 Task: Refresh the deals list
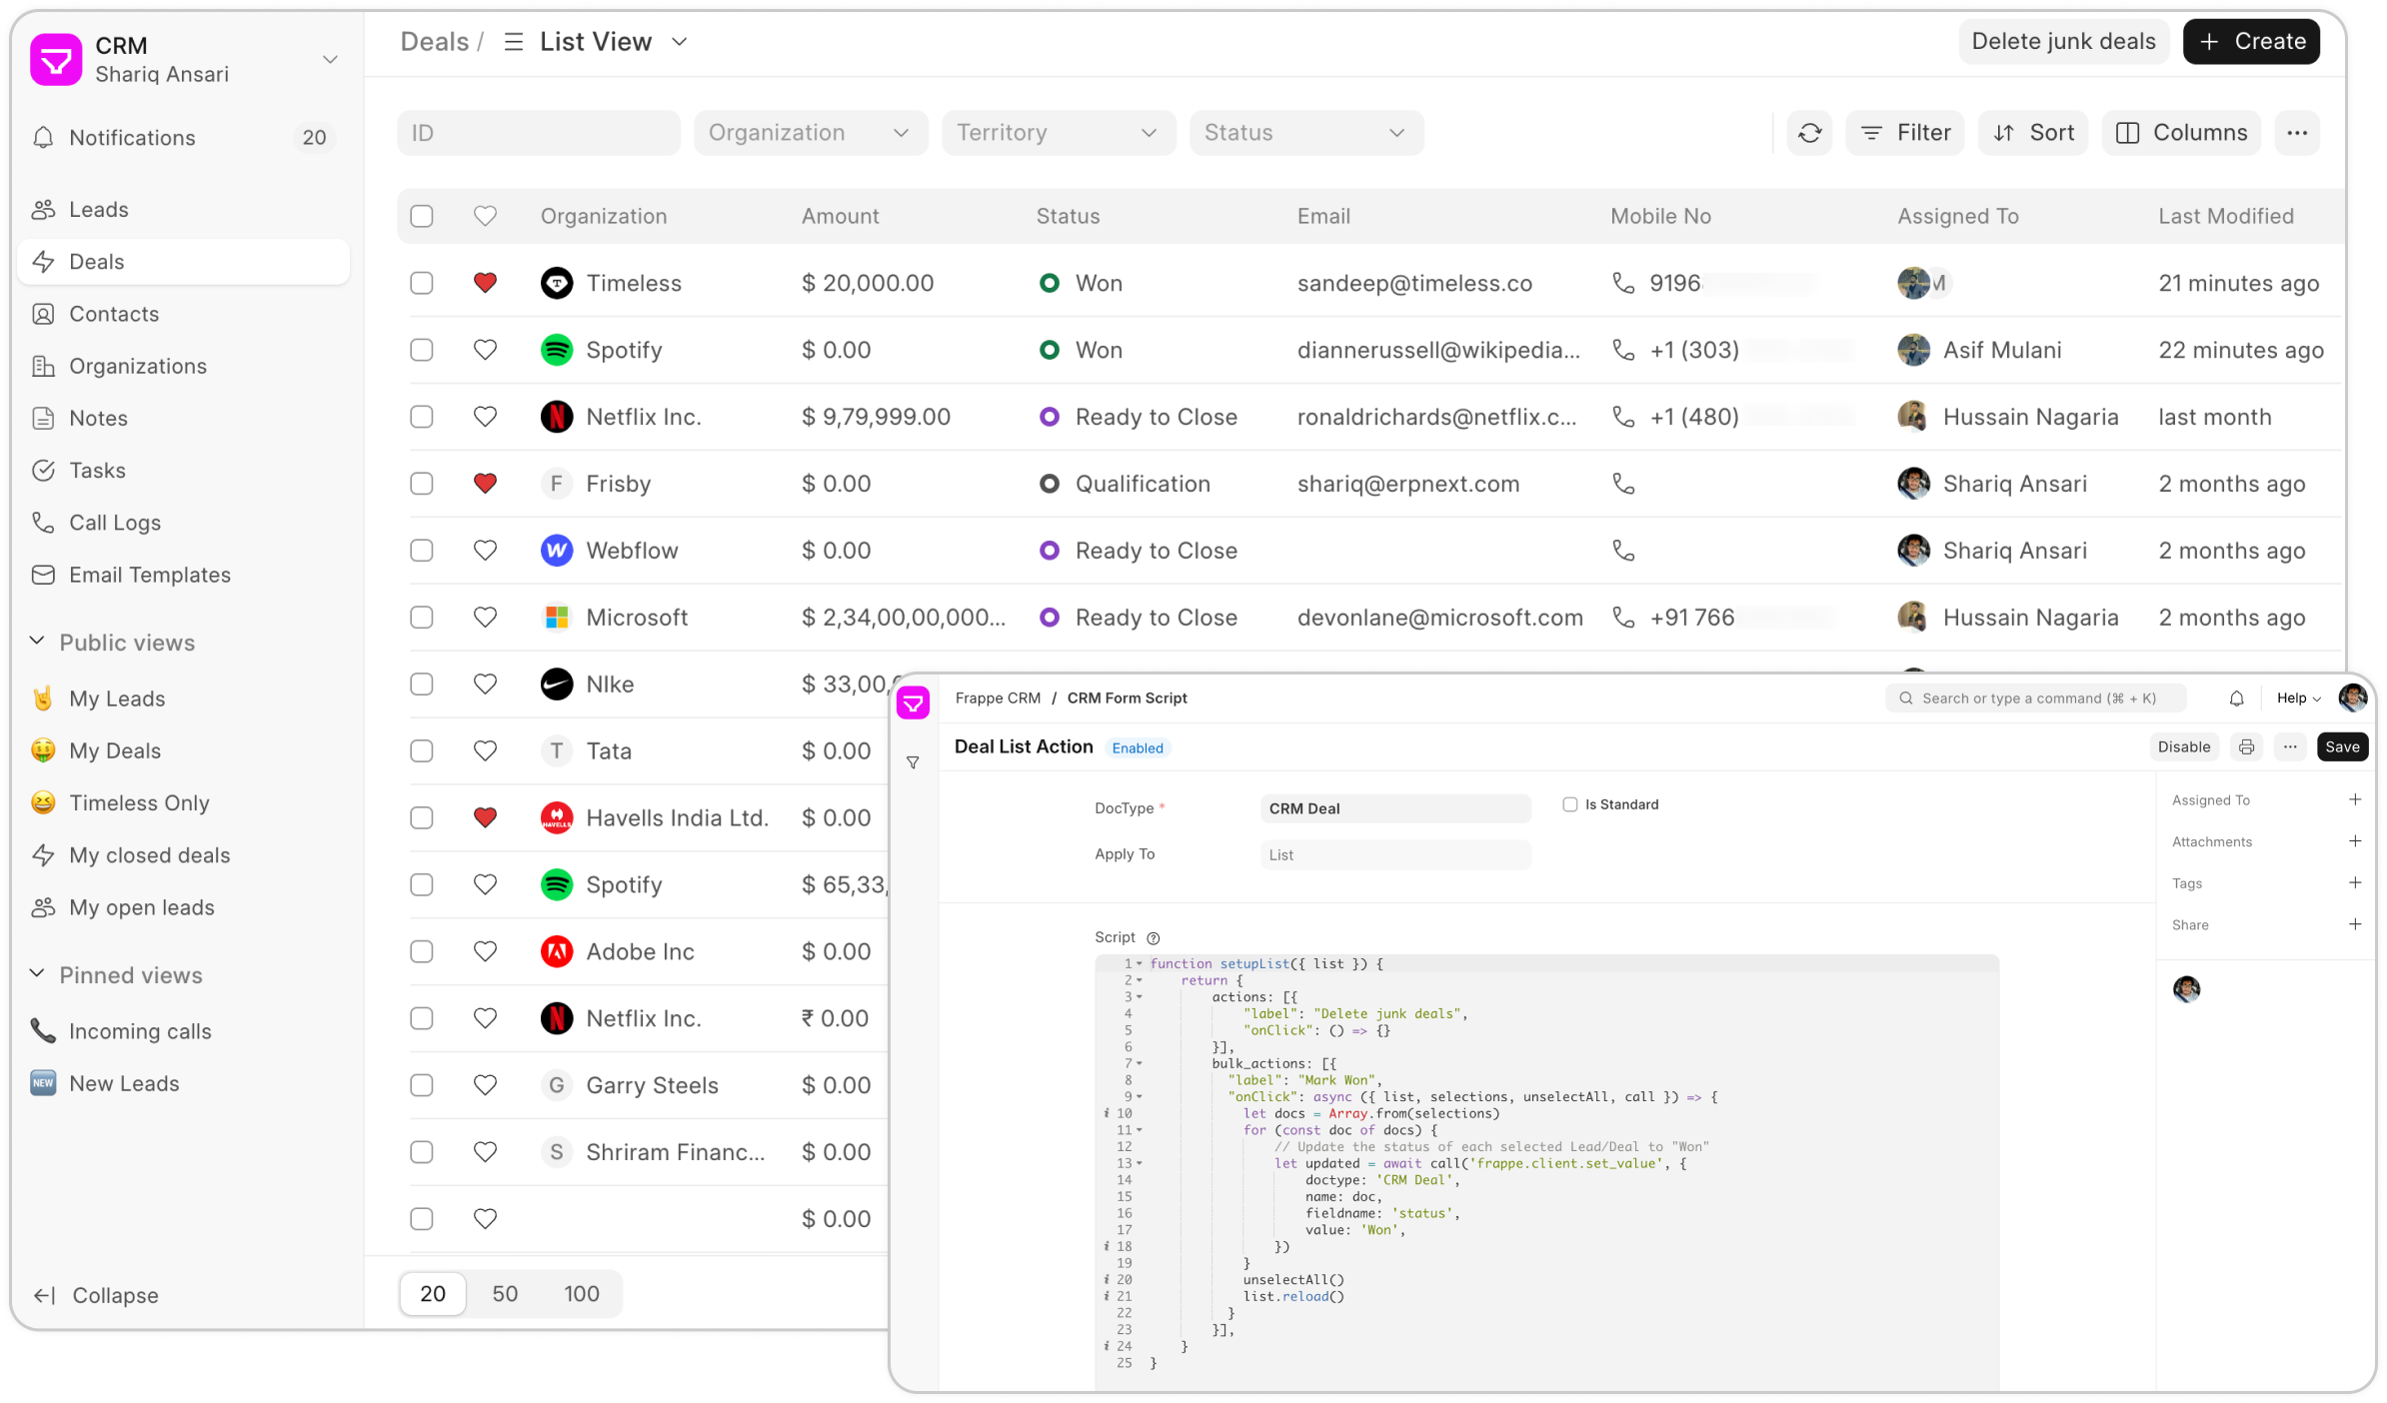(x=1809, y=132)
